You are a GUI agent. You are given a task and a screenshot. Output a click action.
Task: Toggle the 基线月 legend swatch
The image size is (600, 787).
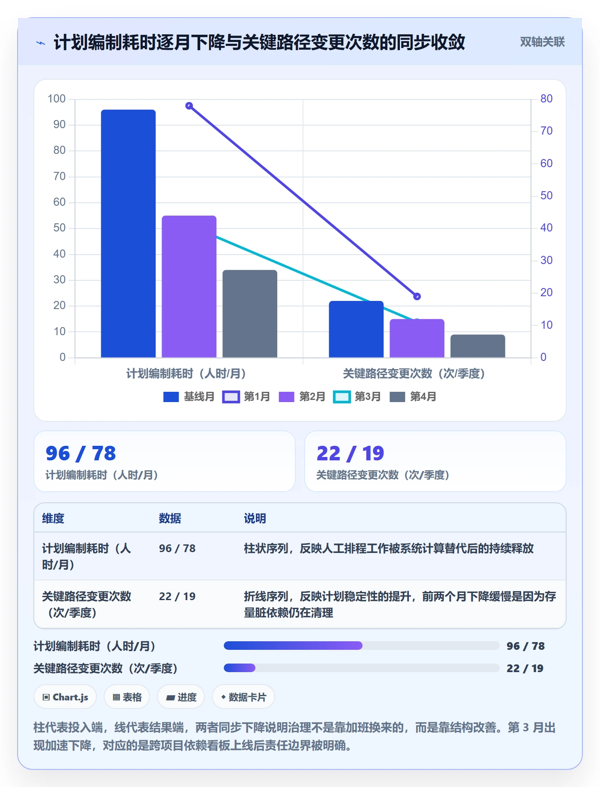tap(171, 397)
